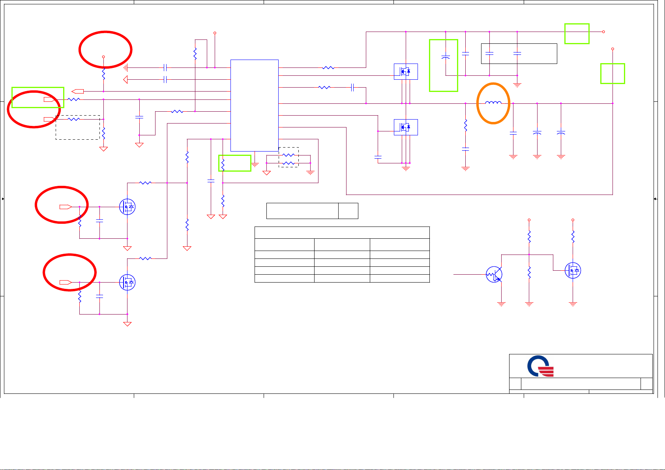Click the resistor inside green box below IC
Viewport: 665px width, 470px height.
coord(223,163)
